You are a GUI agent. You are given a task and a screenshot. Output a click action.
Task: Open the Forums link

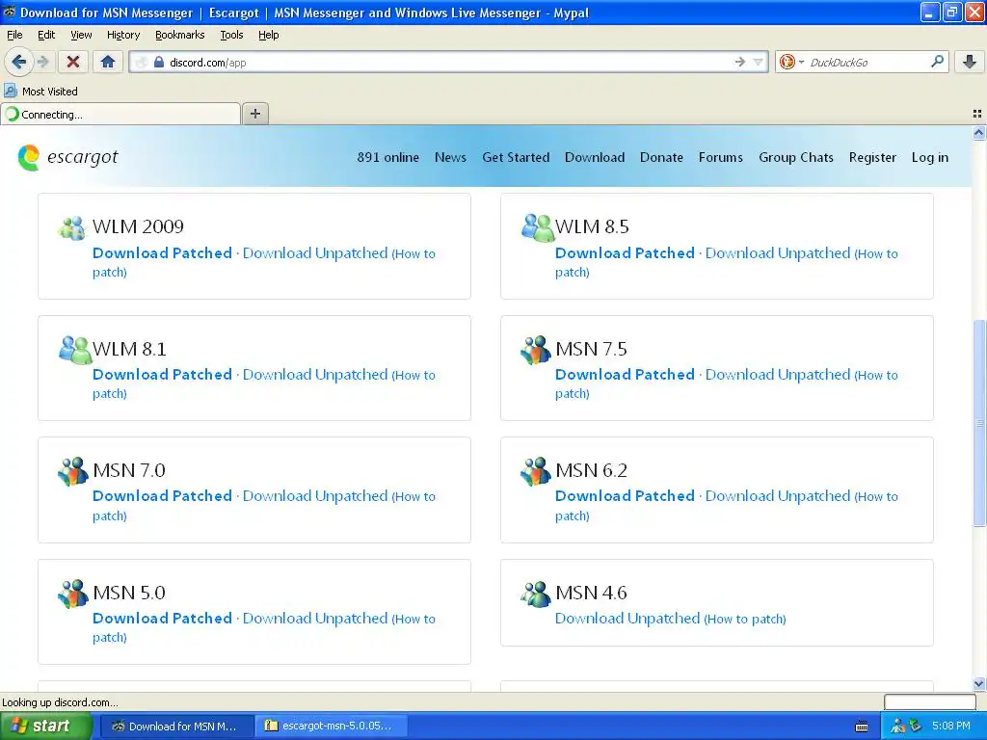tap(720, 157)
